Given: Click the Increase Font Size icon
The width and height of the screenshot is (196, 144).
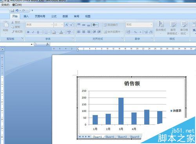Looking at the screenshot, I should 67,25.
